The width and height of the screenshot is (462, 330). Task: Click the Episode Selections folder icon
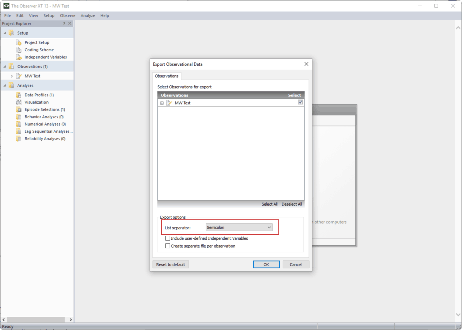pos(19,109)
